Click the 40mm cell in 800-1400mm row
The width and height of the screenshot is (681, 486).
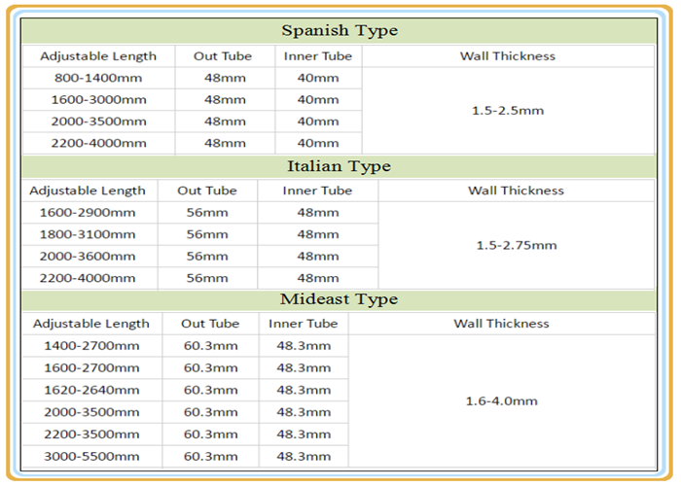(x=318, y=78)
